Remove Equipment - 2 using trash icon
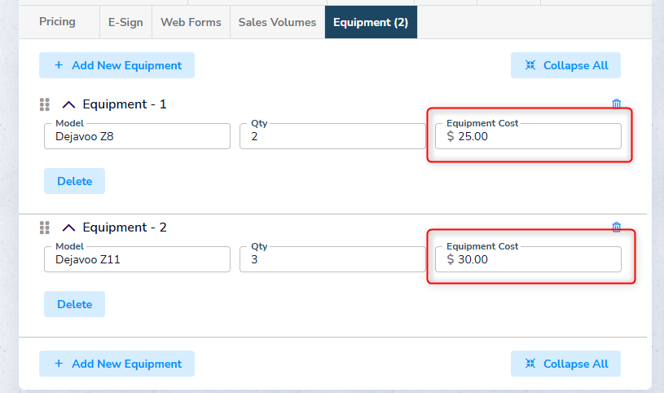 616,227
